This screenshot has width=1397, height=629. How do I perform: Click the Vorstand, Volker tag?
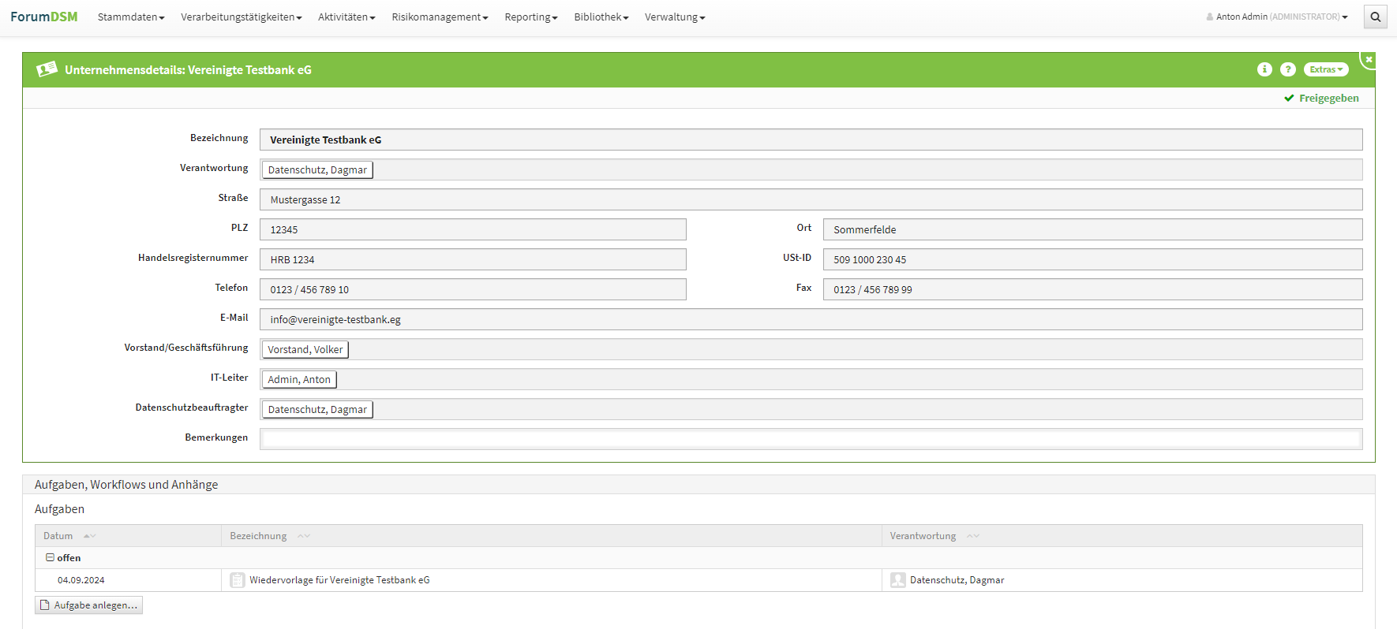(x=305, y=349)
